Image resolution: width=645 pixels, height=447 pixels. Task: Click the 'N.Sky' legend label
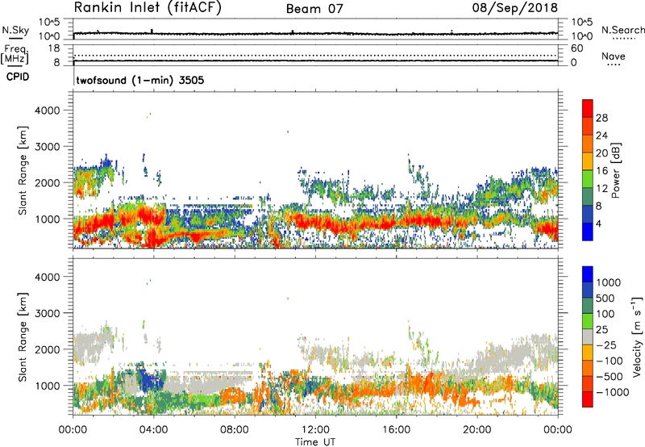tap(15, 30)
